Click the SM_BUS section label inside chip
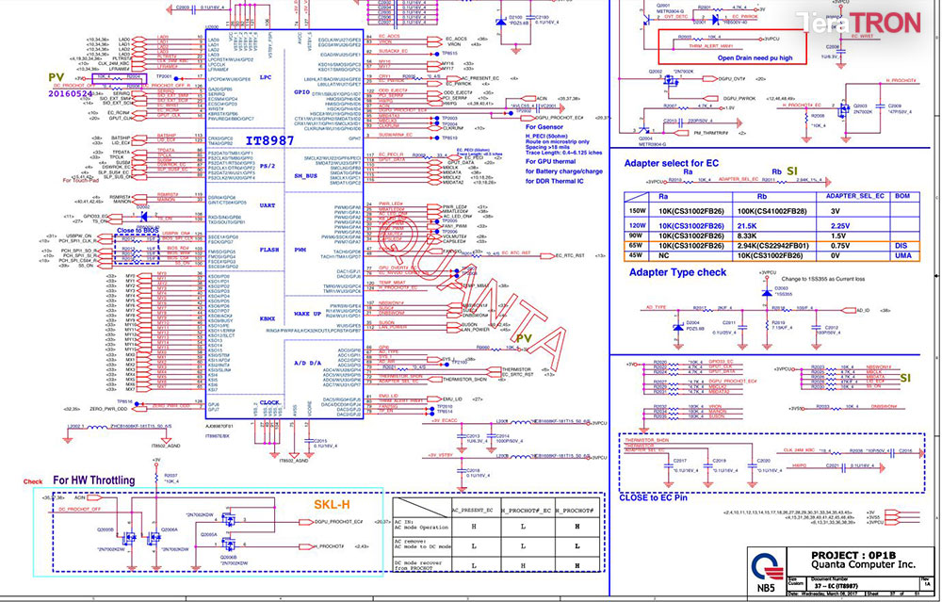The height and width of the screenshot is (602, 942). pyautogui.click(x=305, y=175)
